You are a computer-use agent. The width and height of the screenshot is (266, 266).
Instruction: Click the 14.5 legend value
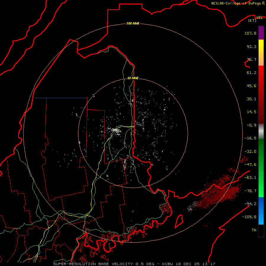click(x=252, y=112)
